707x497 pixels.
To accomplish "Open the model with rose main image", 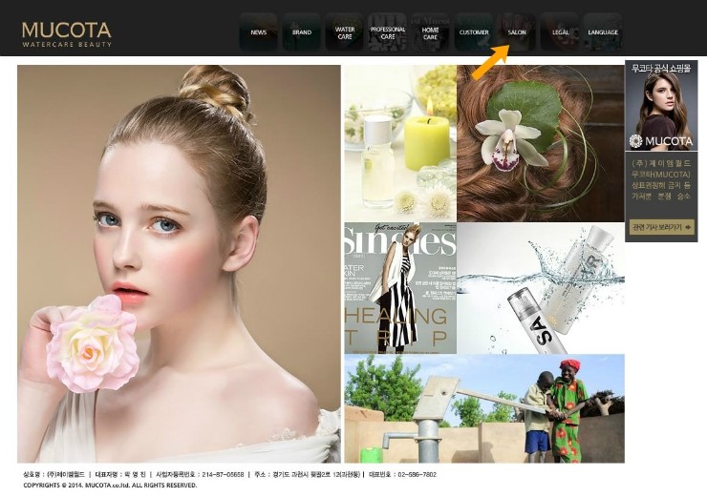I will point(179,264).
